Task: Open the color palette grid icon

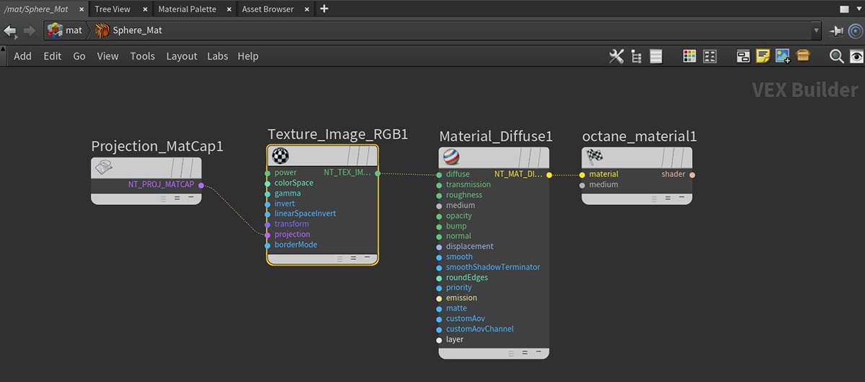Action: coord(690,56)
